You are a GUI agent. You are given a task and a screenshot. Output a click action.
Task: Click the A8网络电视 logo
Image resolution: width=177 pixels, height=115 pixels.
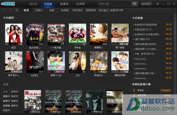click(8, 4)
